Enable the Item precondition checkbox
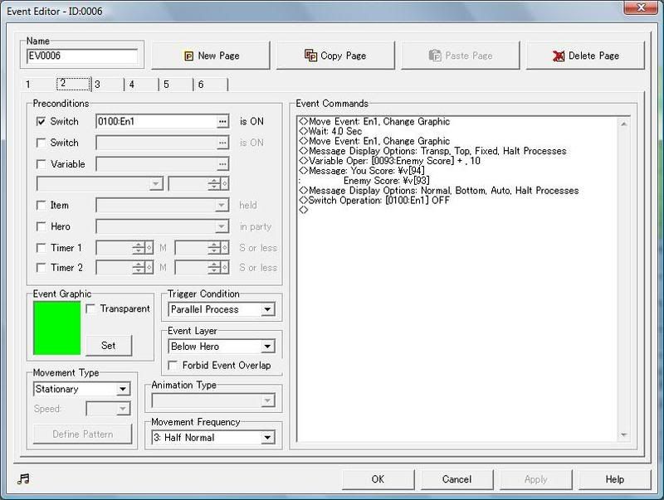This screenshot has width=664, height=500. [x=41, y=206]
